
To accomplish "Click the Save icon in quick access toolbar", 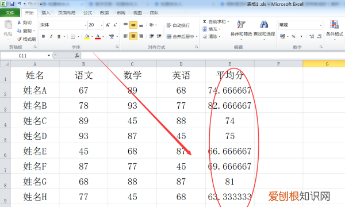I will click(12, 4).
